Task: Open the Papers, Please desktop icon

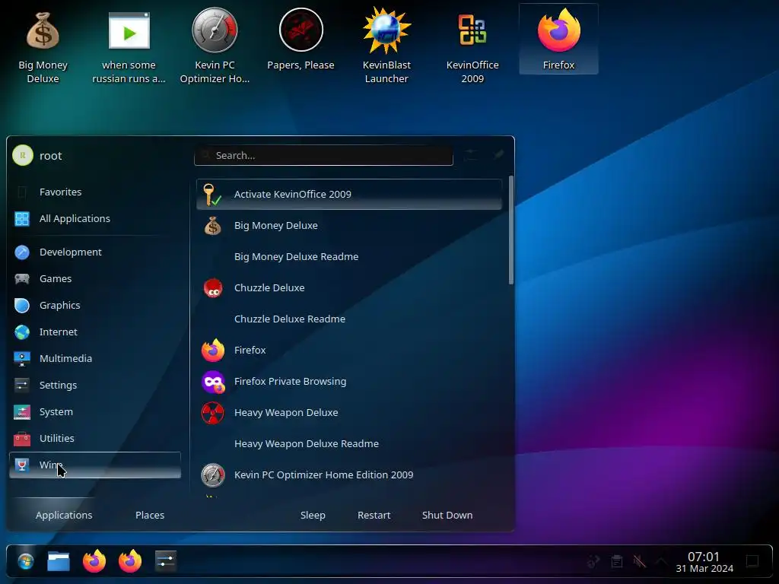Action: click(x=300, y=40)
